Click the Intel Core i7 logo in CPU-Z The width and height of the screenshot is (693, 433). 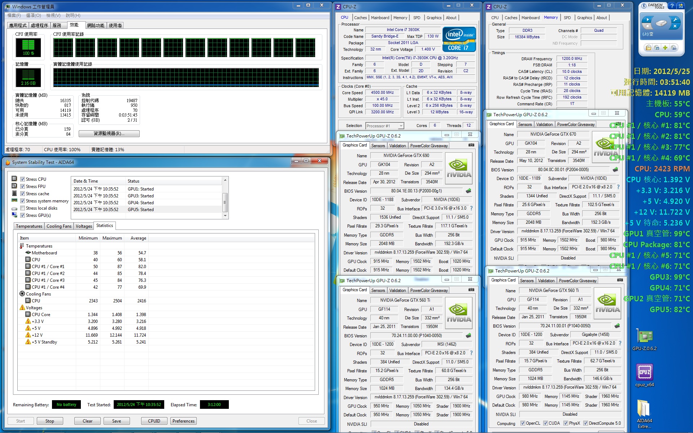459,39
